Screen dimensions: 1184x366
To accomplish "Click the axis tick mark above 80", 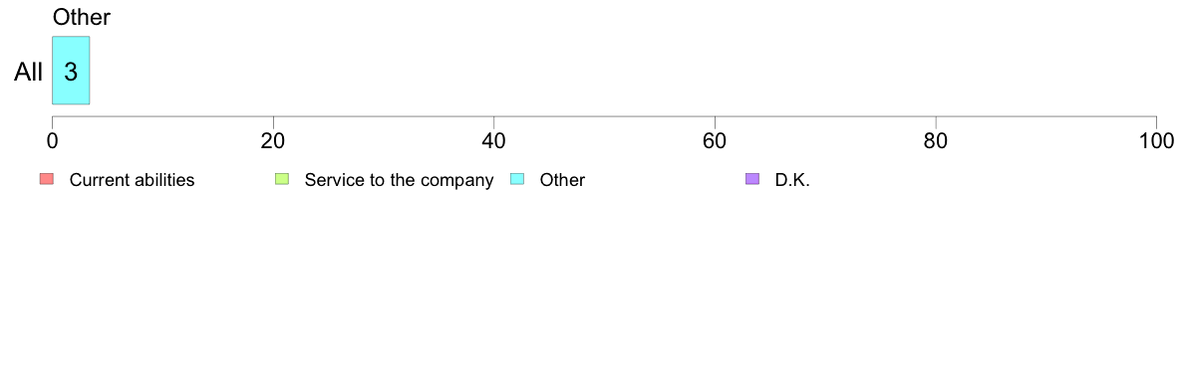I will click(x=936, y=121).
